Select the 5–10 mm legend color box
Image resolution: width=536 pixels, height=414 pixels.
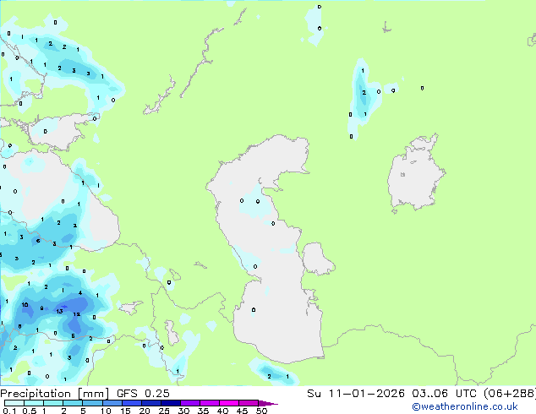[92, 403]
